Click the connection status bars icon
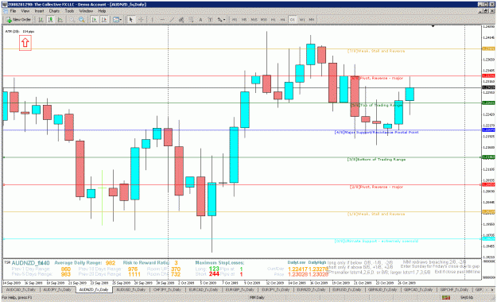The width and height of the screenshot is (497, 302). point(446,297)
